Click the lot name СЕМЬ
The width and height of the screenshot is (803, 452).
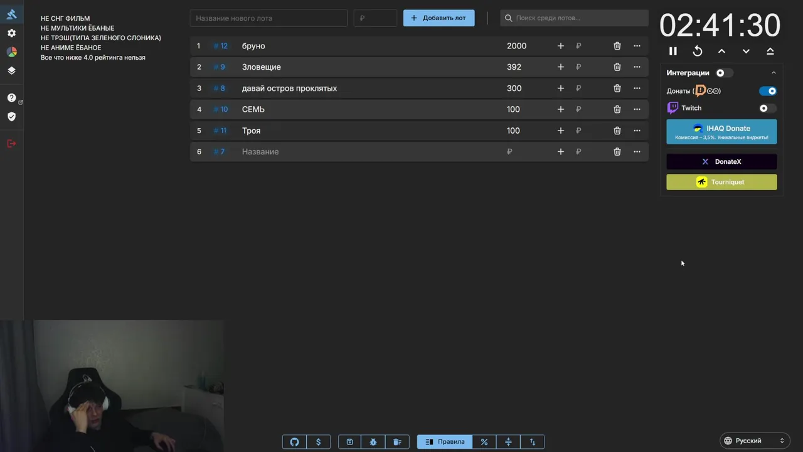point(253,109)
